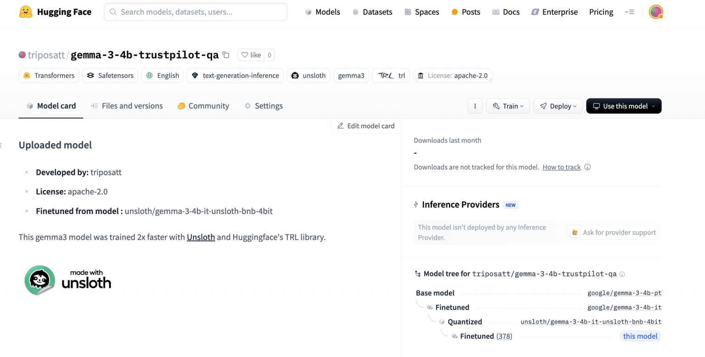Click the unsloth tag badge
The image size is (705, 357).
(x=308, y=75)
